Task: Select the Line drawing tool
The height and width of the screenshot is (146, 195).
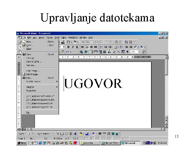Action: point(53,134)
